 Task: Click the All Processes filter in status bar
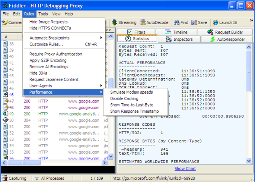pos(50,178)
